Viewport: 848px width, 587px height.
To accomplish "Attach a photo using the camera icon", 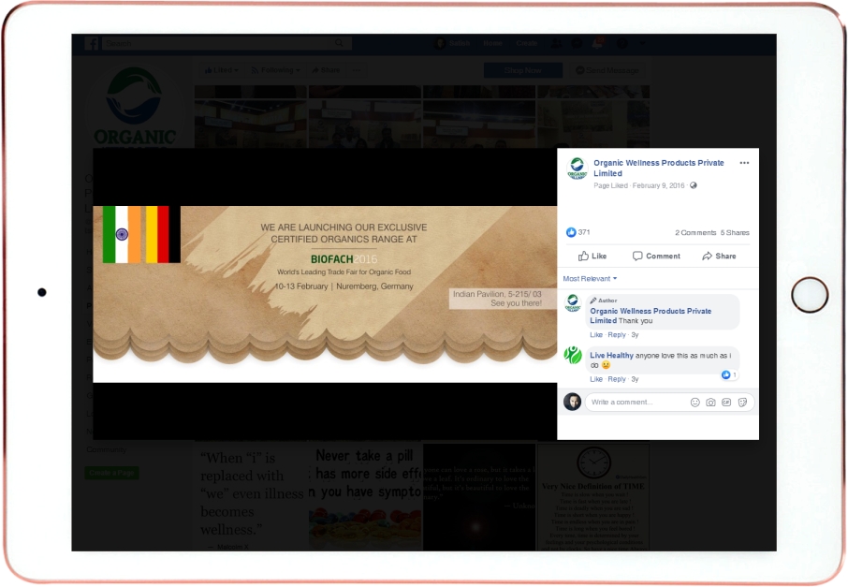I will 710,403.
